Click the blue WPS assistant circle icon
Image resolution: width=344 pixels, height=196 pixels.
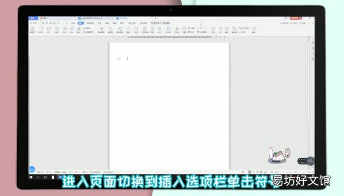pos(31,169)
